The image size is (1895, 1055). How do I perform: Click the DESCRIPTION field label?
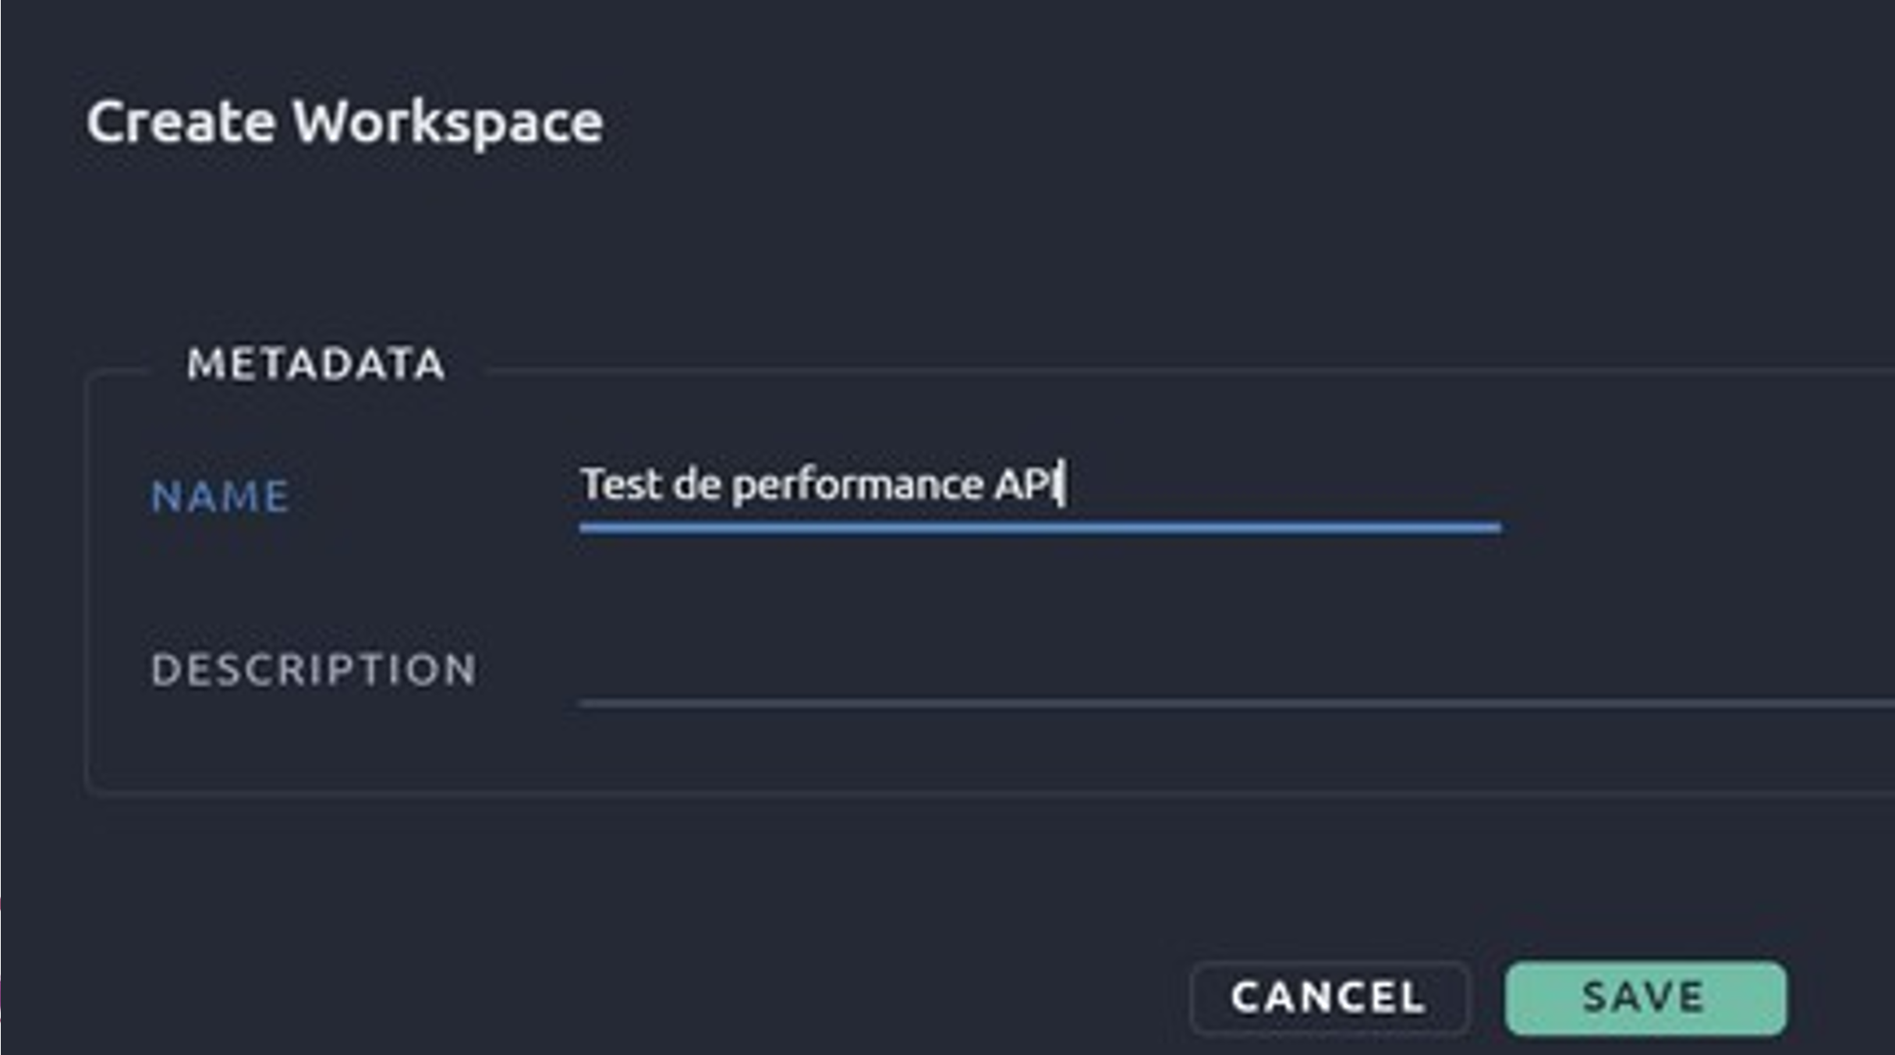click(313, 670)
